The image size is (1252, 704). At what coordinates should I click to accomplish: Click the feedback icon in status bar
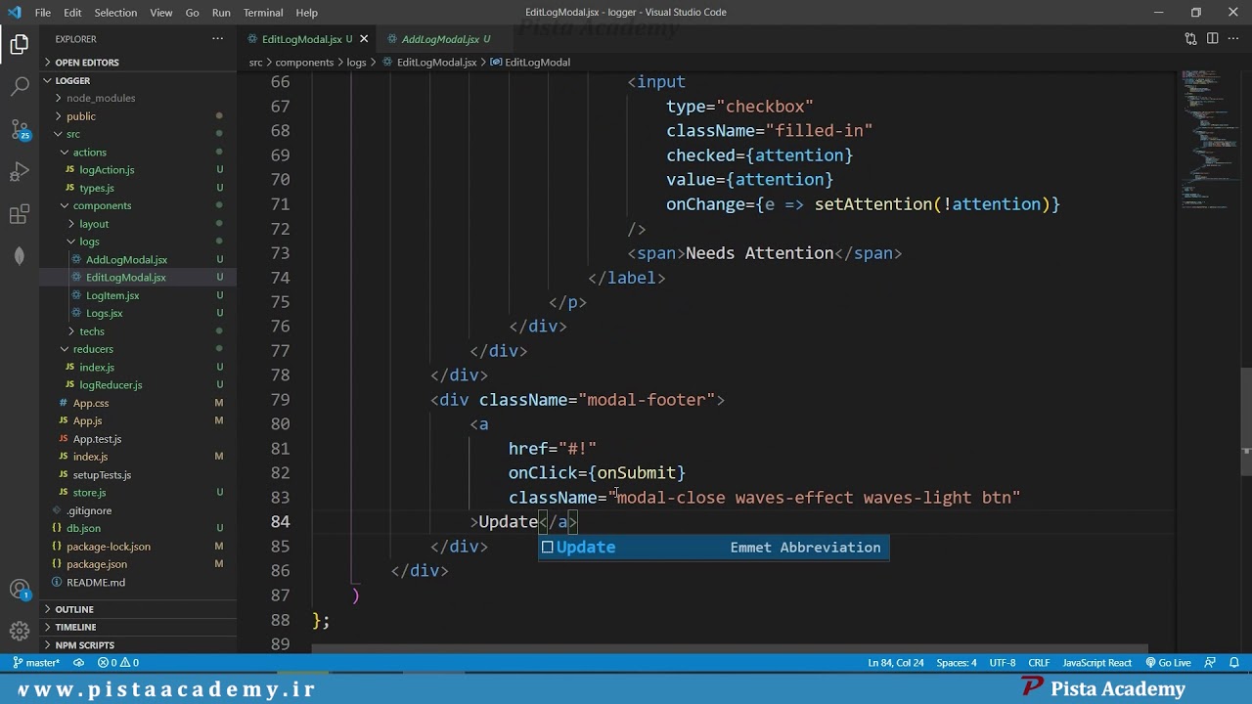[1211, 663]
